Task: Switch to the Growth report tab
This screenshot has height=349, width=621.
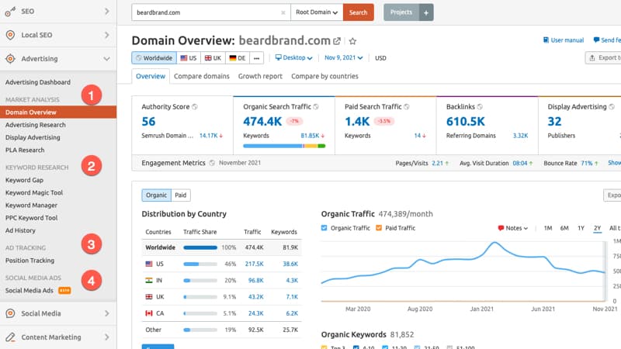Action: 260,76
